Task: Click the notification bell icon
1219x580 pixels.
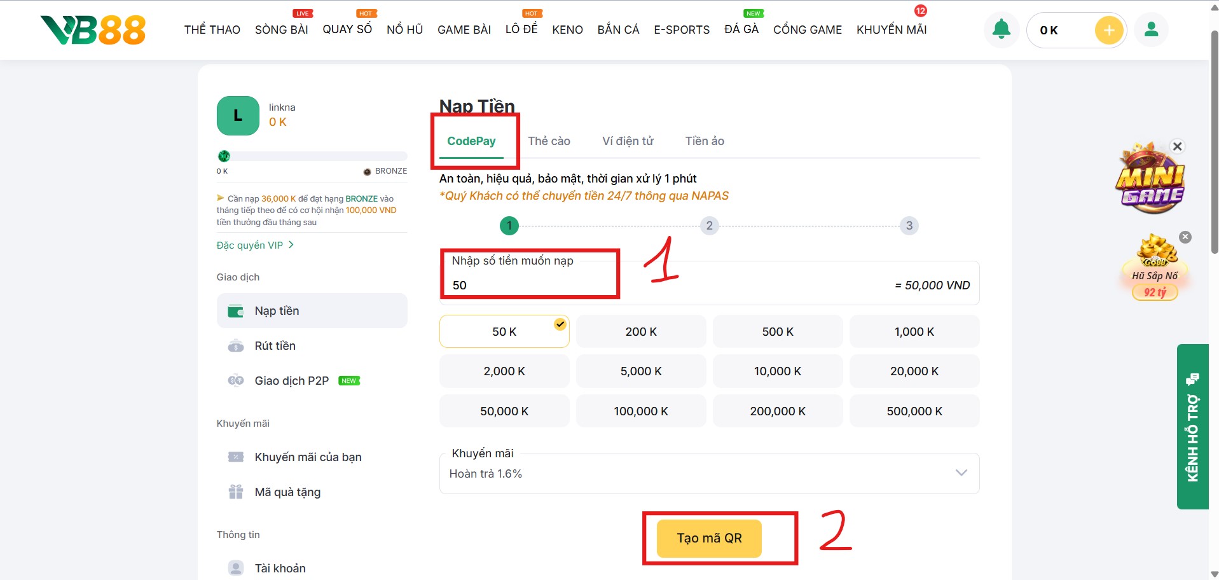Action: [1001, 29]
